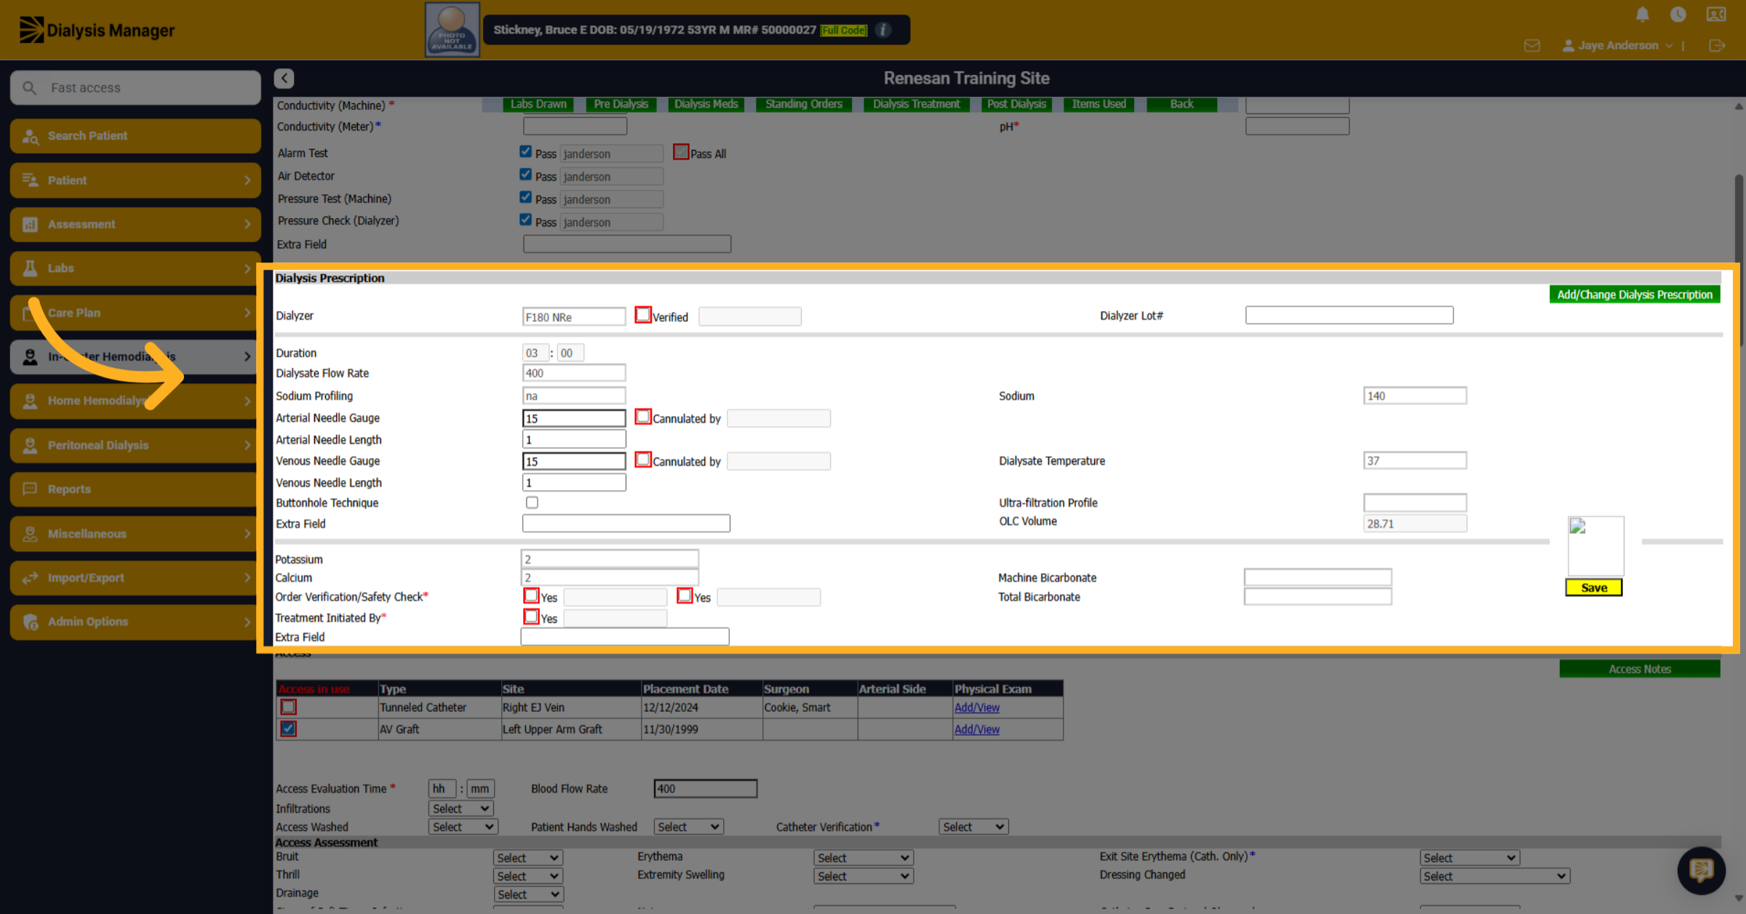
Task: Open the clock history icon
Action: 1678,15
